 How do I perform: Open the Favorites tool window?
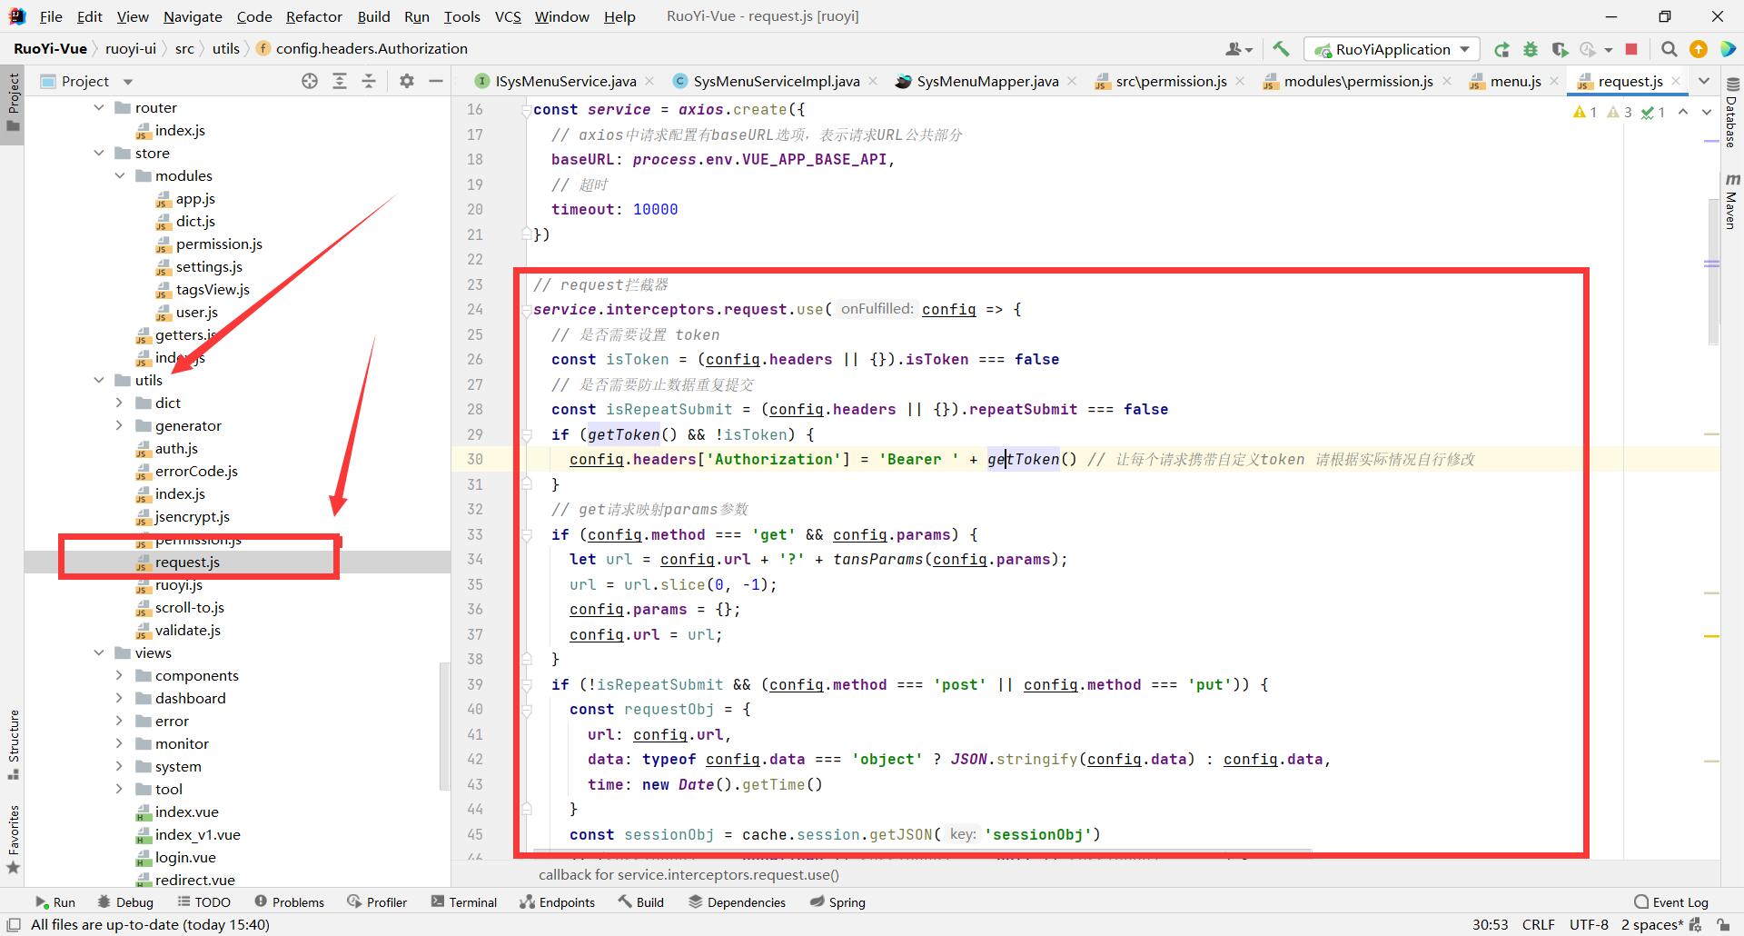pyautogui.click(x=13, y=840)
